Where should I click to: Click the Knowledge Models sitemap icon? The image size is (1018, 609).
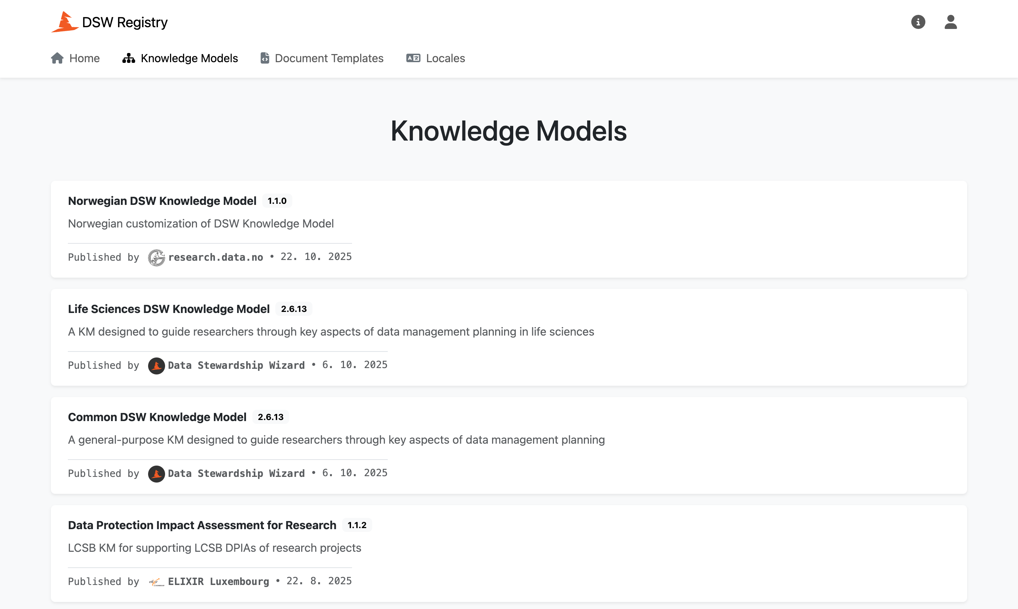point(129,58)
